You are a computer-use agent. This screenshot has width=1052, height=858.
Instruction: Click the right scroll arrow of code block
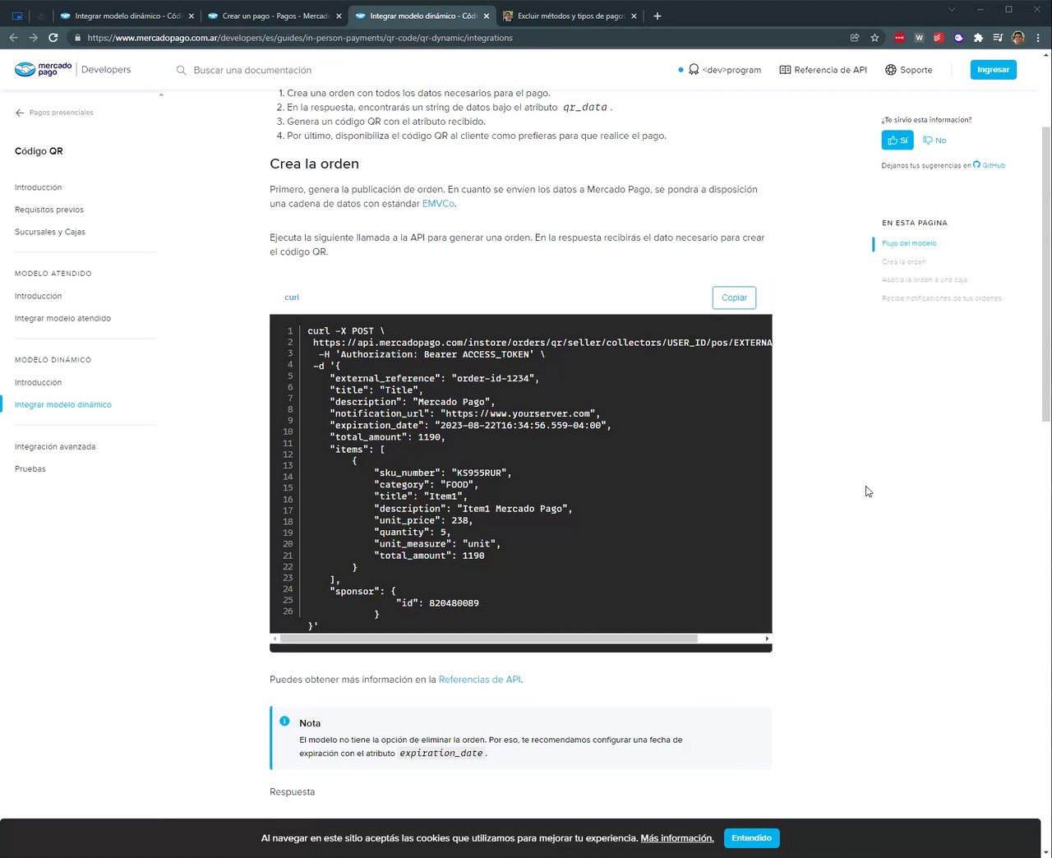point(767,639)
